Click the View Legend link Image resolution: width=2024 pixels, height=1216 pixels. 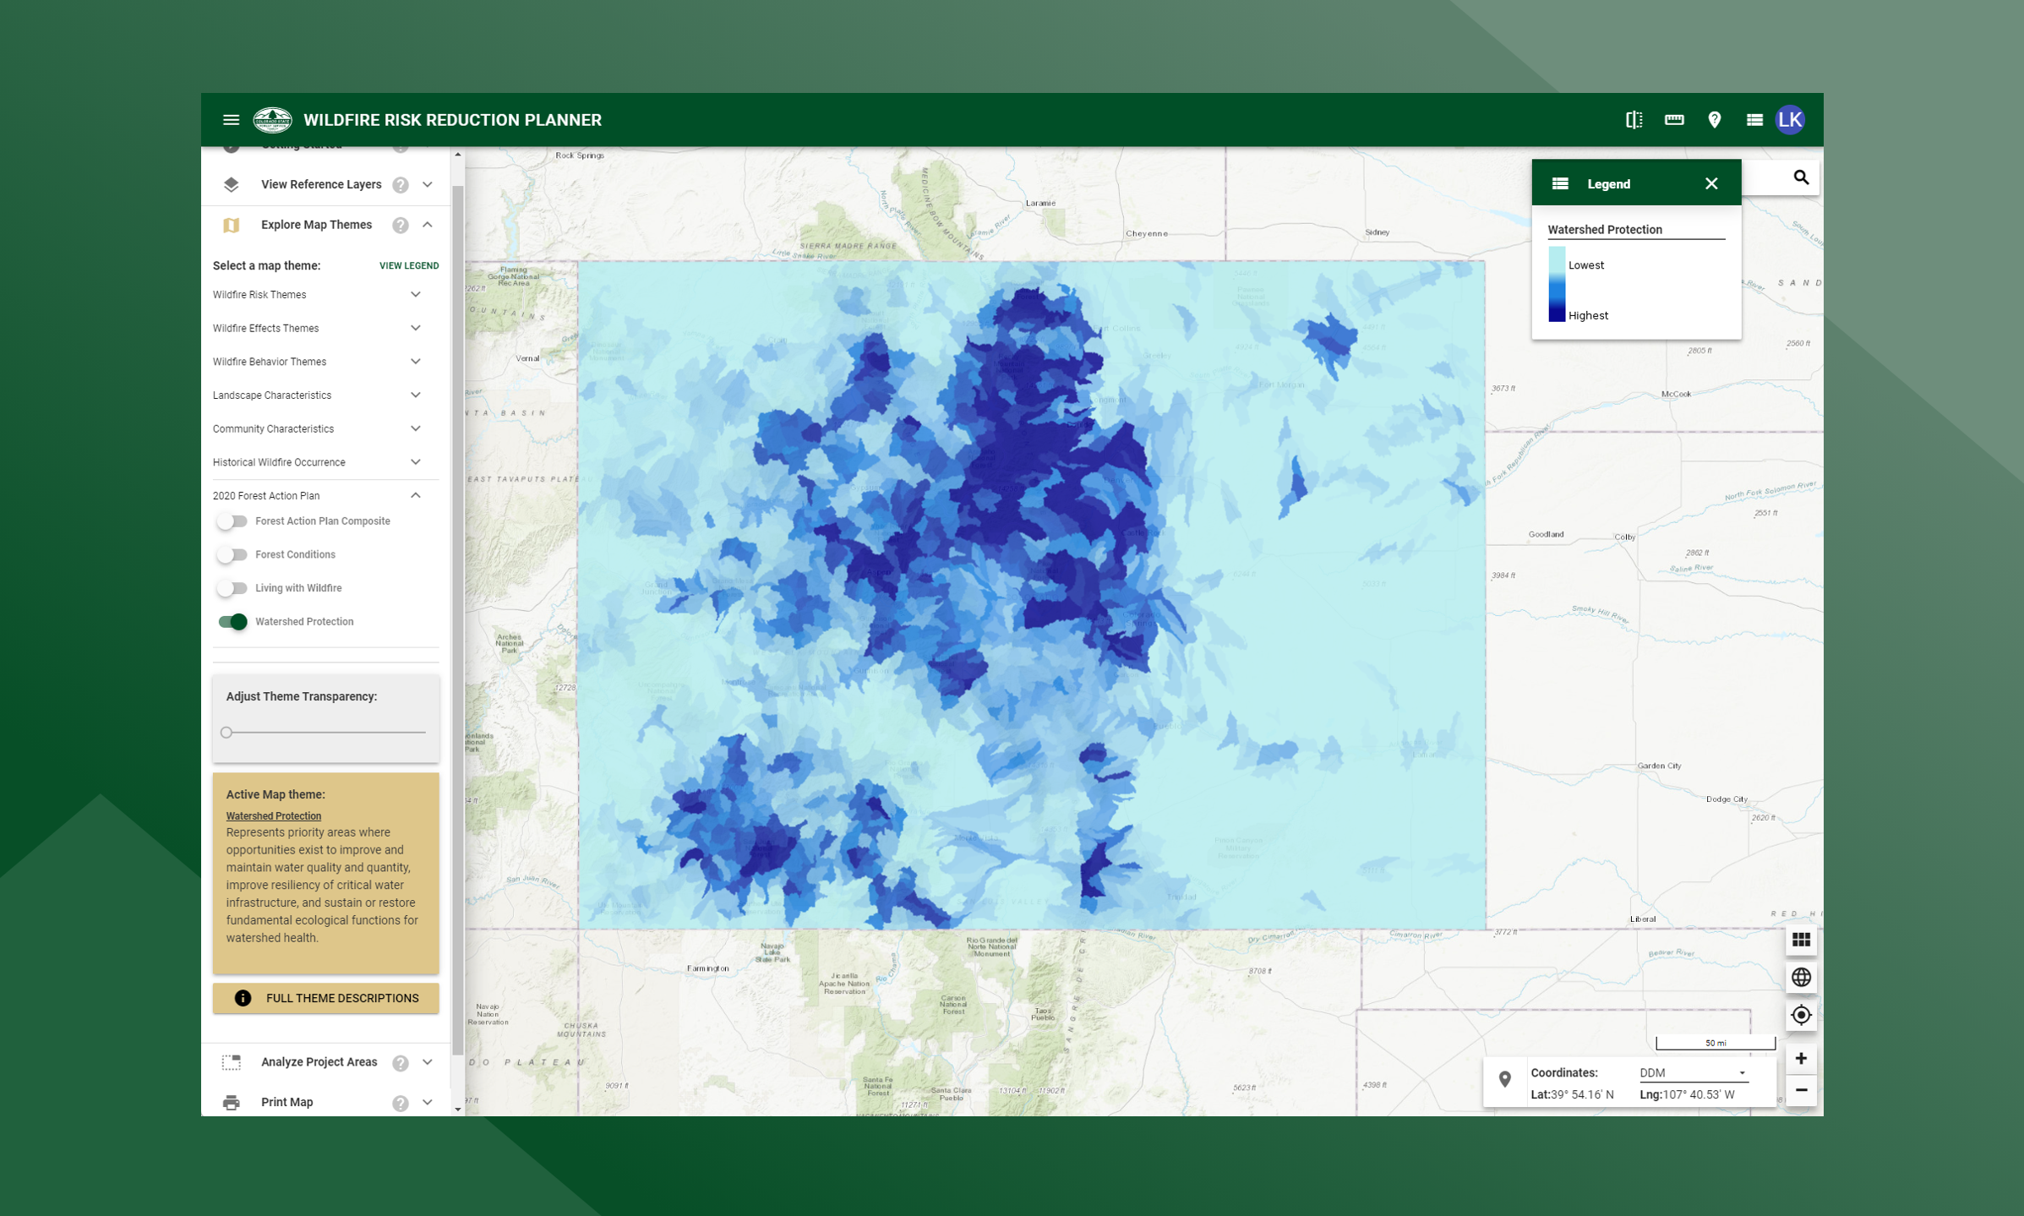pyautogui.click(x=409, y=265)
